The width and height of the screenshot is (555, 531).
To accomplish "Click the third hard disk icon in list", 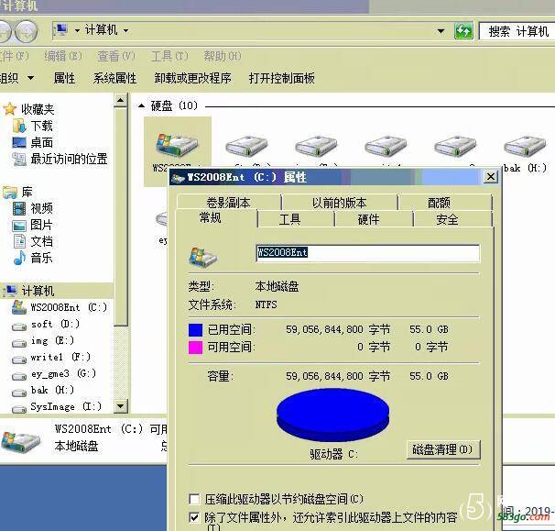I will (x=316, y=146).
